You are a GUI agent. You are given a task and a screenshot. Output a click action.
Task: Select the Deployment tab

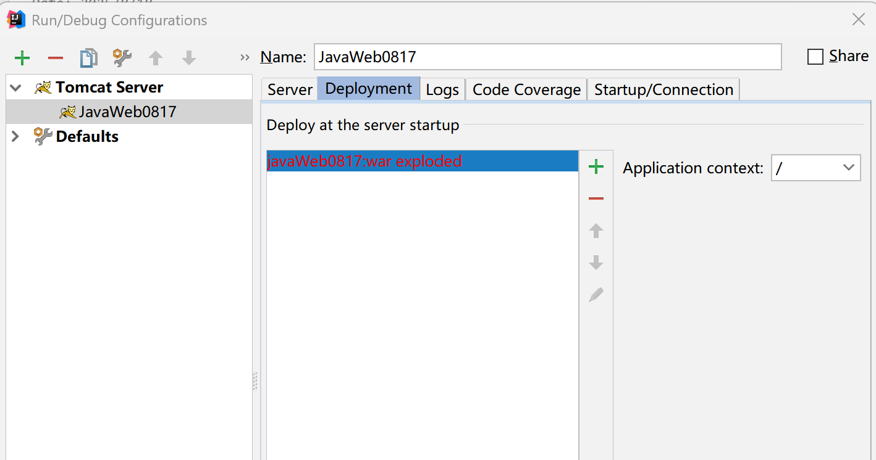(369, 88)
